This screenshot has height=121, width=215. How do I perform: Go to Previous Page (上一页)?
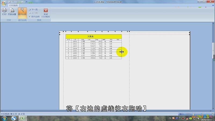33,13
